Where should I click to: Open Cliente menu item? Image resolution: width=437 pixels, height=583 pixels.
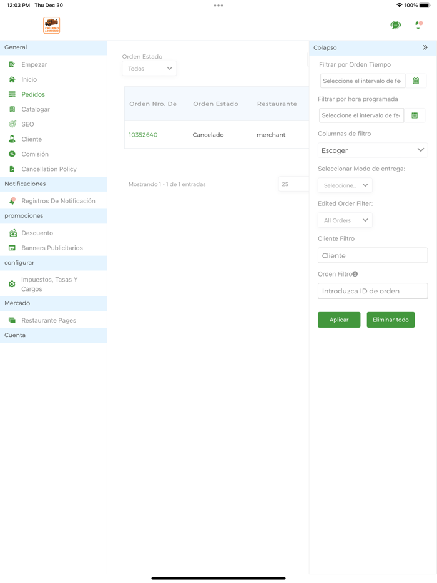coord(32,139)
